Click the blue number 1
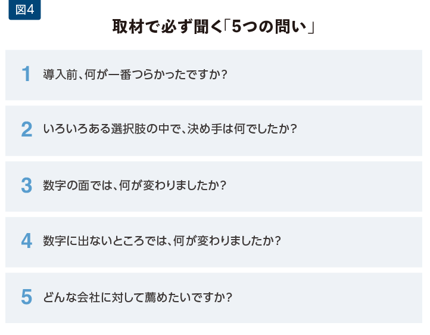430x335 pixels. click(26, 74)
